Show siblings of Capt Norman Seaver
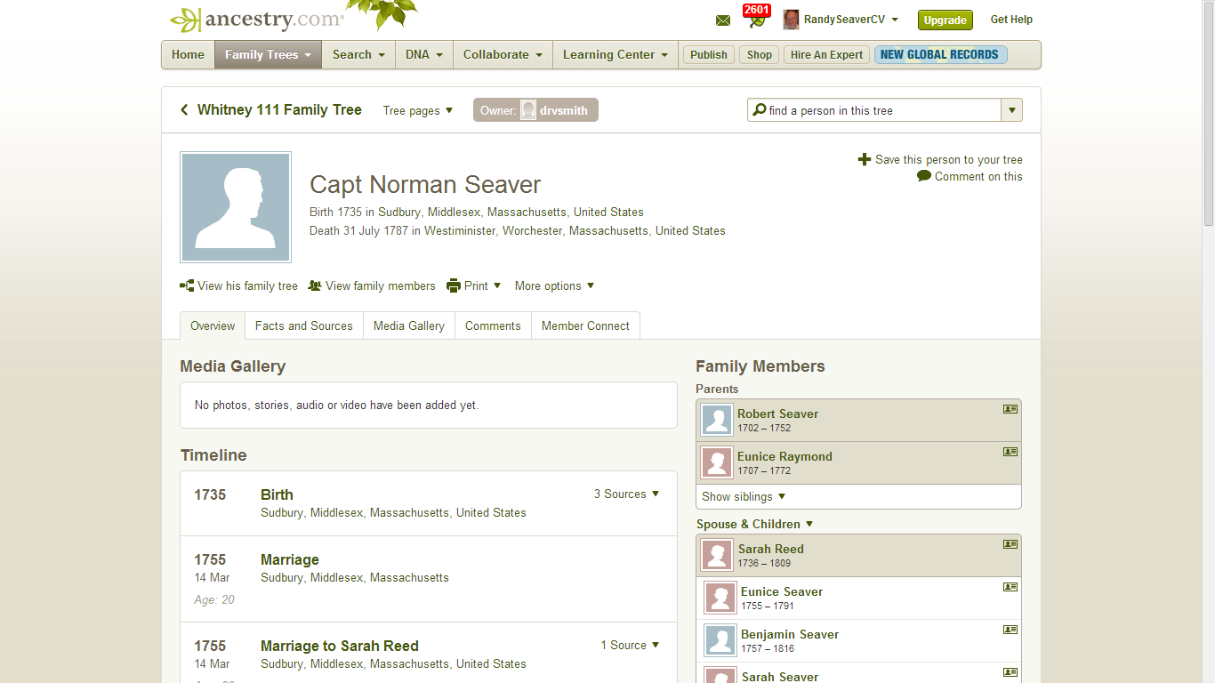Image resolution: width=1215 pixels, height=683 pixels. coord(743,496)
